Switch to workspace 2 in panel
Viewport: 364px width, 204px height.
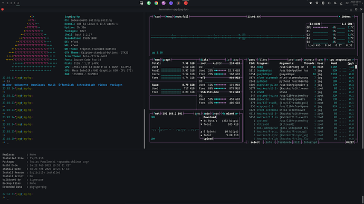pos(11,3)
